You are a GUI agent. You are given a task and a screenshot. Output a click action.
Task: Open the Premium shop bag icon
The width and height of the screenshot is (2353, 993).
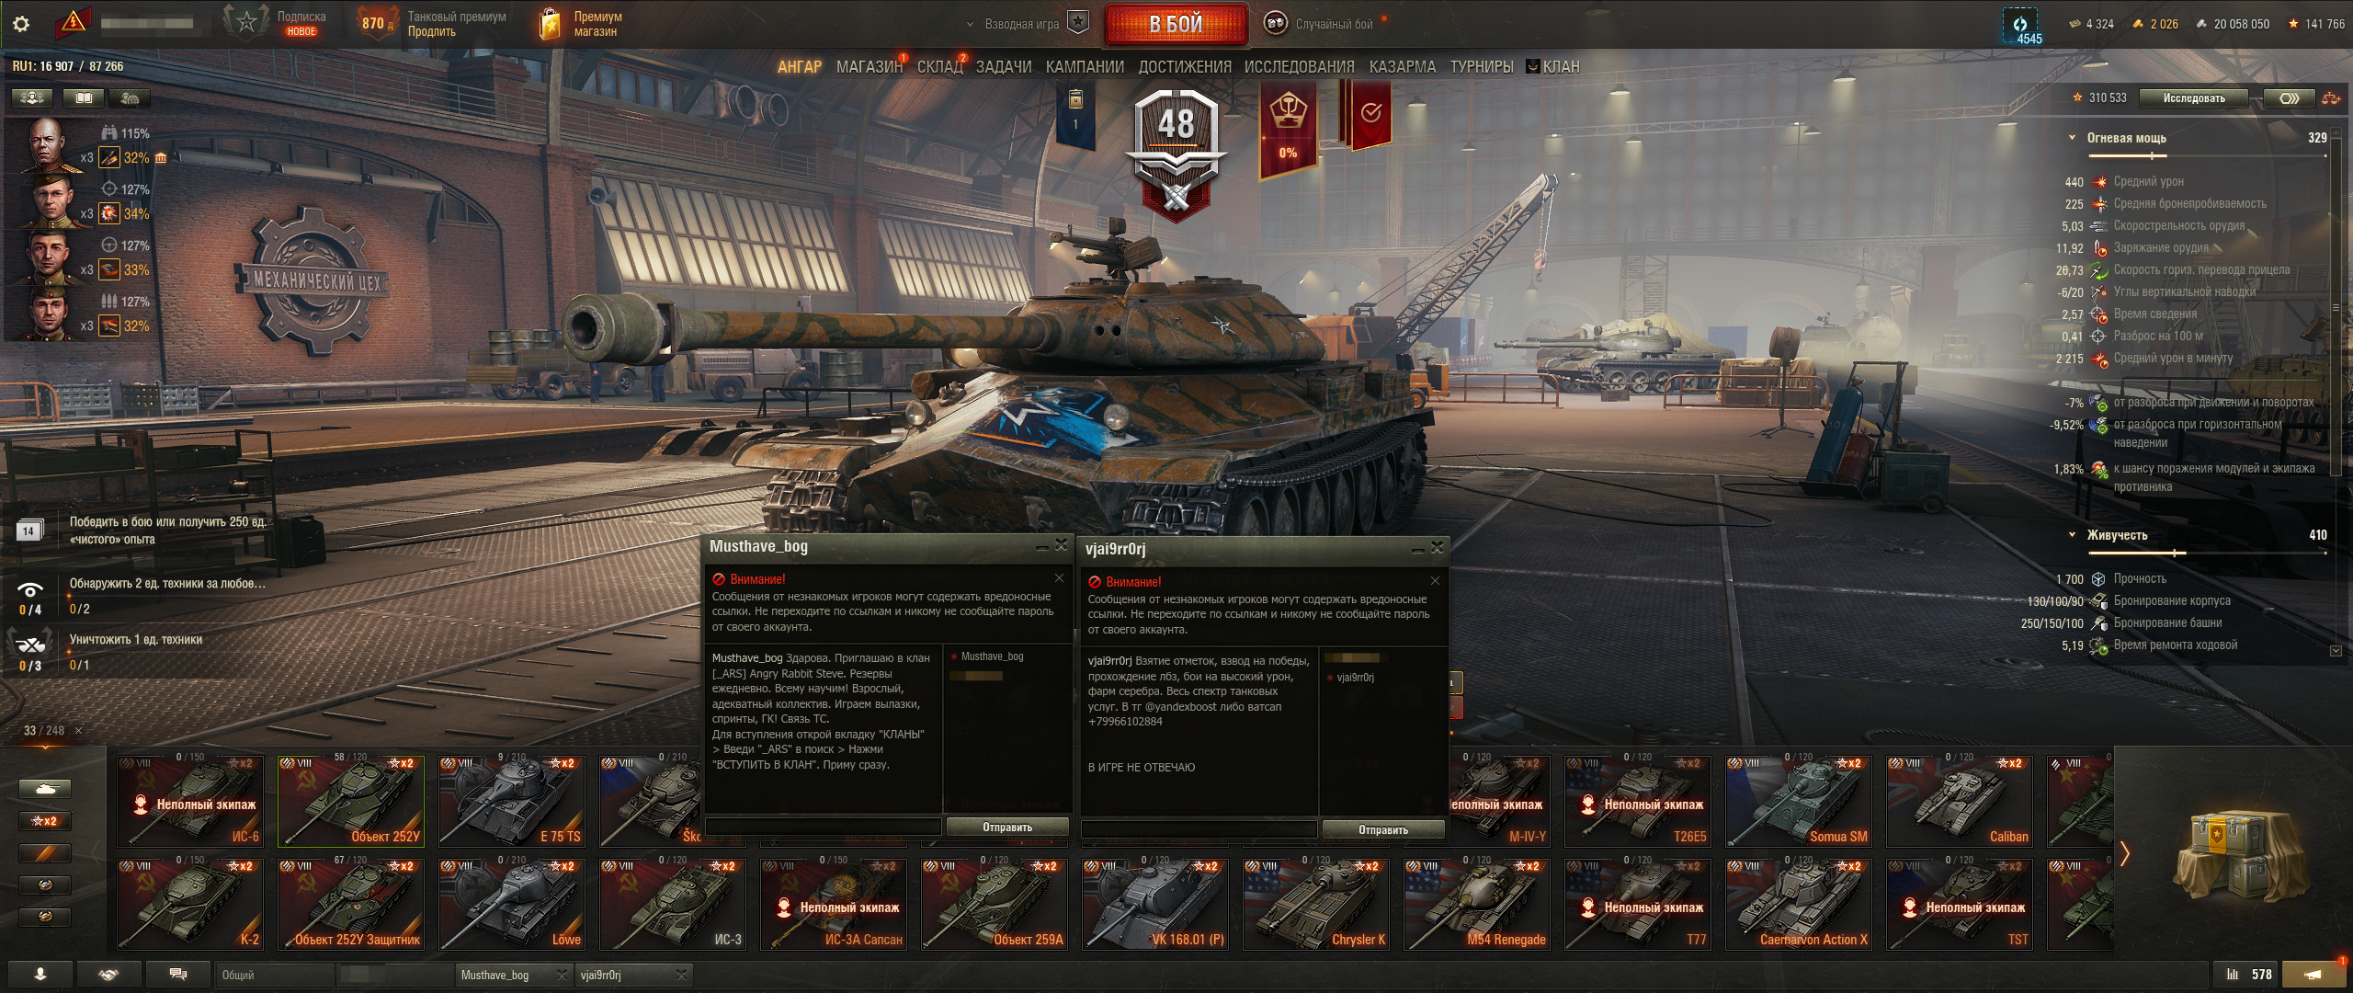pyautogui.click(x=549, y=24)
